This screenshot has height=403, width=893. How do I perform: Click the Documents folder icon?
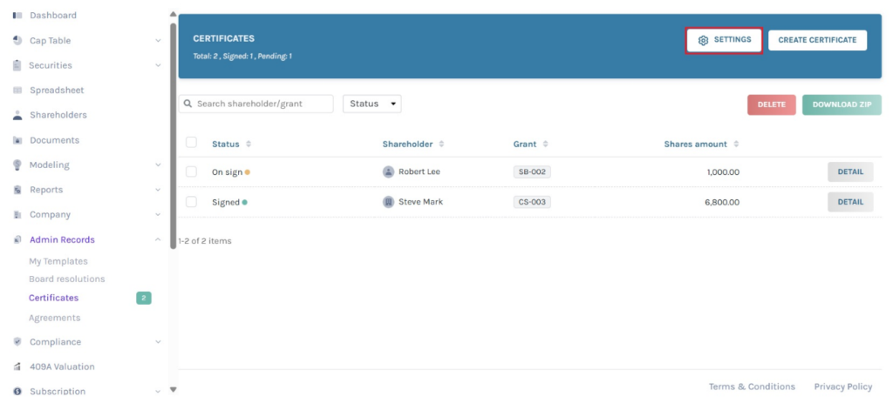point(17,140)
